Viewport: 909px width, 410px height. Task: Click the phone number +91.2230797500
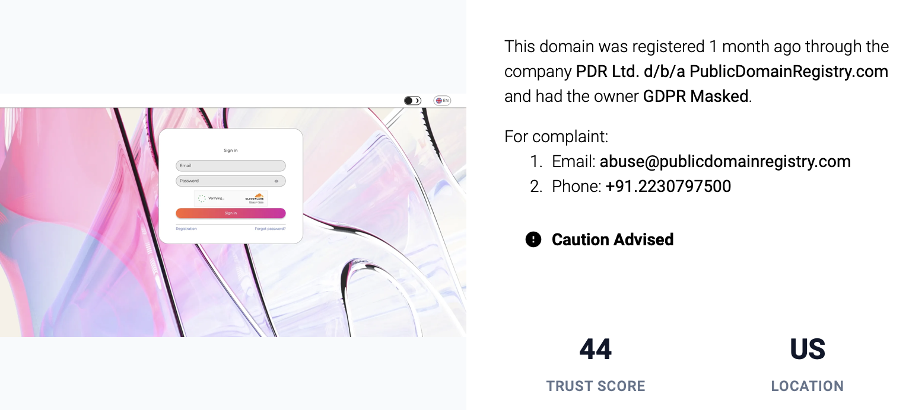click(x=668, y=187)
